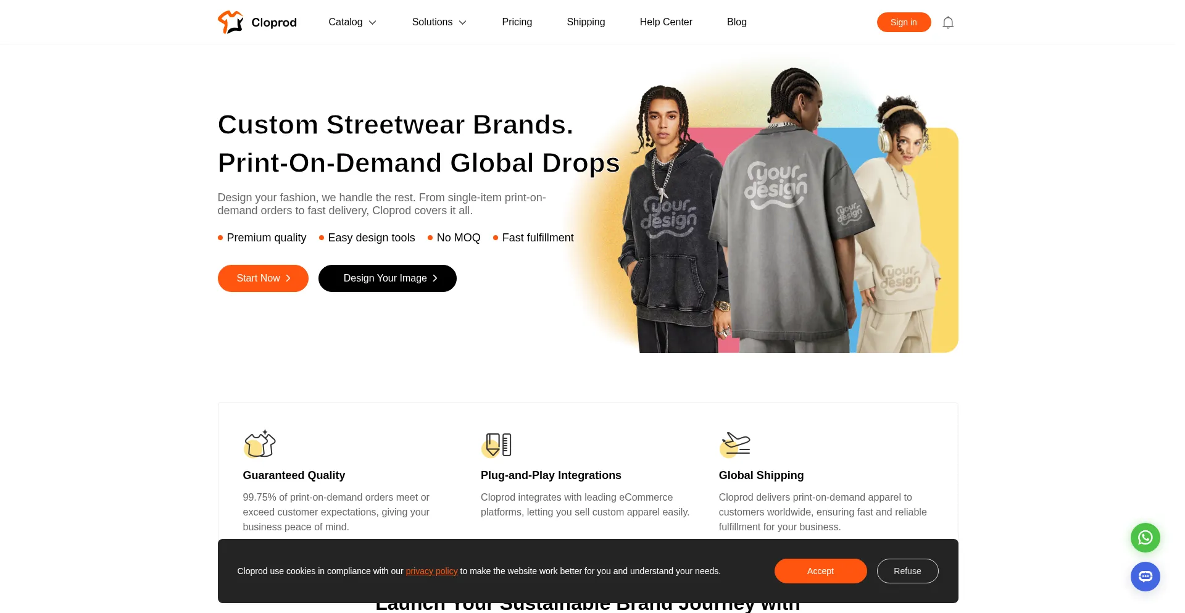Expand the Solutions dropdown menu

tap(439, 22)
